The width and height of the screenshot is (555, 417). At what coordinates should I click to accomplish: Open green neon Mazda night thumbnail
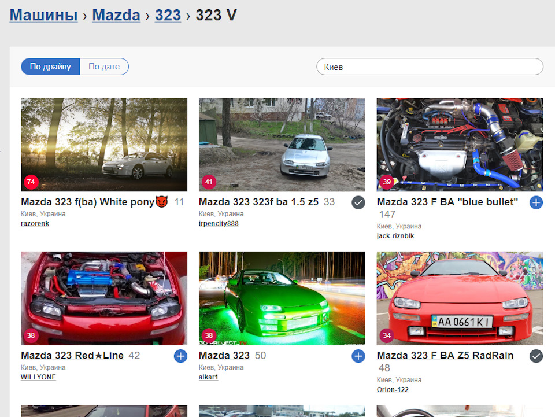282,298
